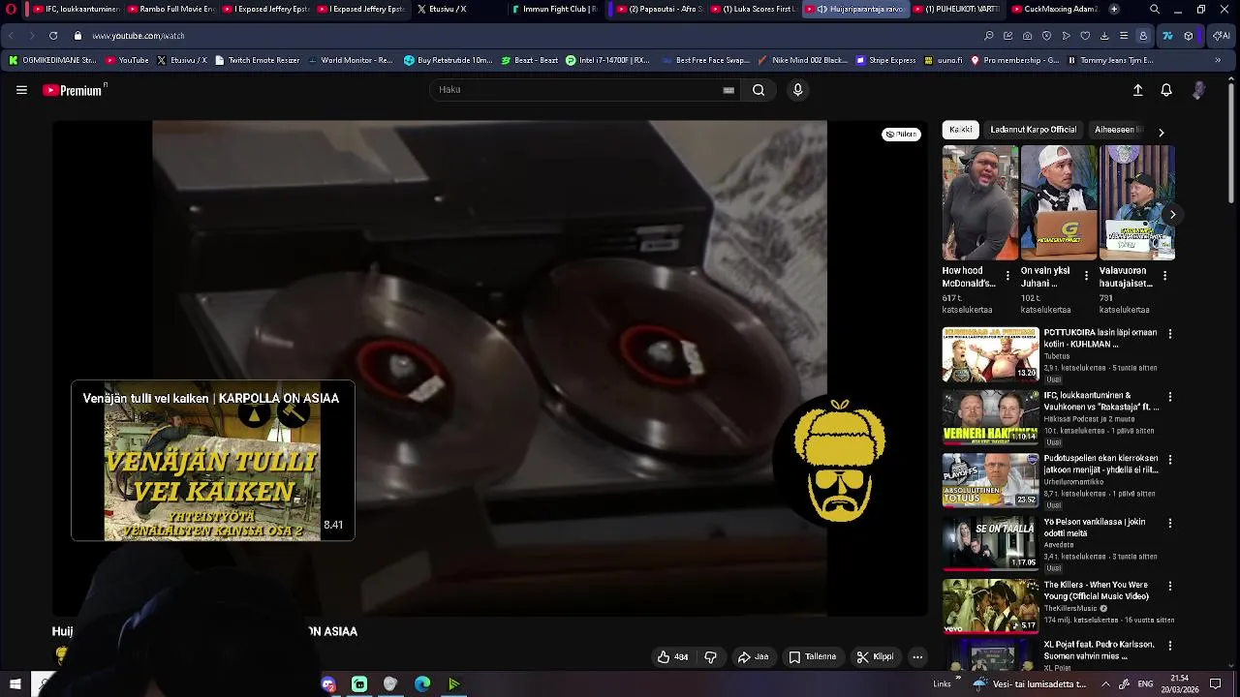Open ENG language indicator in taskbar
Viewport: 1240px width, 697px height.
1145,684
